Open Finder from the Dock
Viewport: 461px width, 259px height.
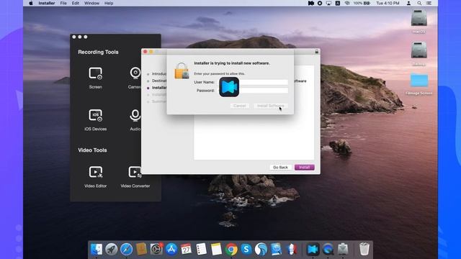tap(97, 250)
